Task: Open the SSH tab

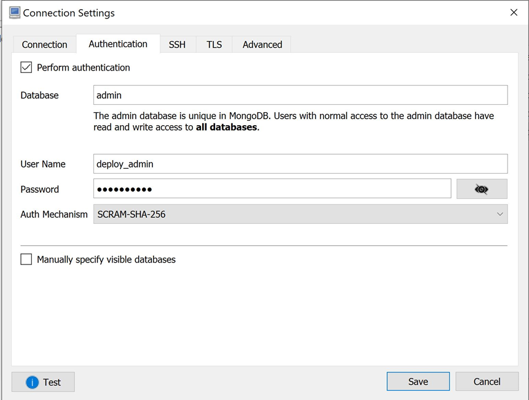Action: click(177, 45)
